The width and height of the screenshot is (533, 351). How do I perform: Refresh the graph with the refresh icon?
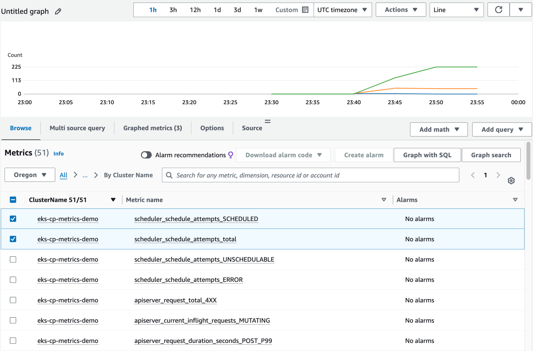click(x=498, y=10)
